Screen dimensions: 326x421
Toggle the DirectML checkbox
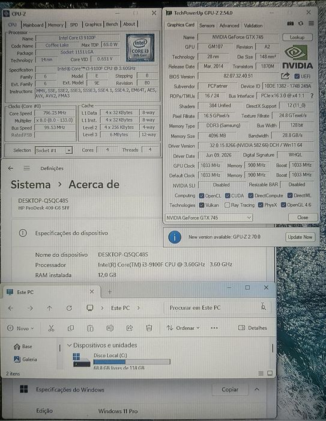[x=290, y=195]
